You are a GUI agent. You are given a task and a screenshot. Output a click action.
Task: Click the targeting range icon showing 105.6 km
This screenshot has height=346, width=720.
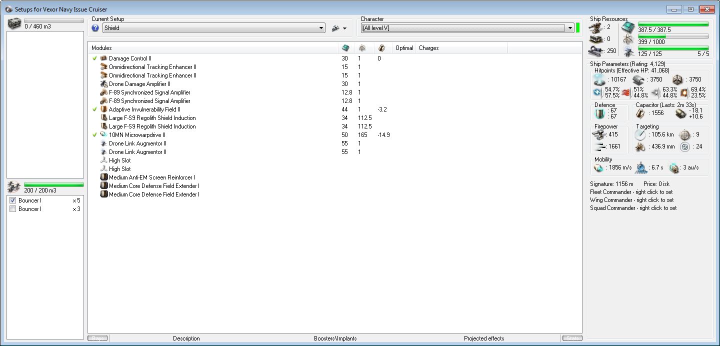(640, 134)
